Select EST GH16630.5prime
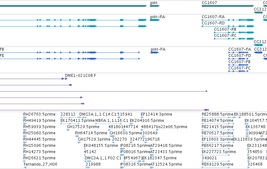The image size is (267, 169). coord(126,133)
